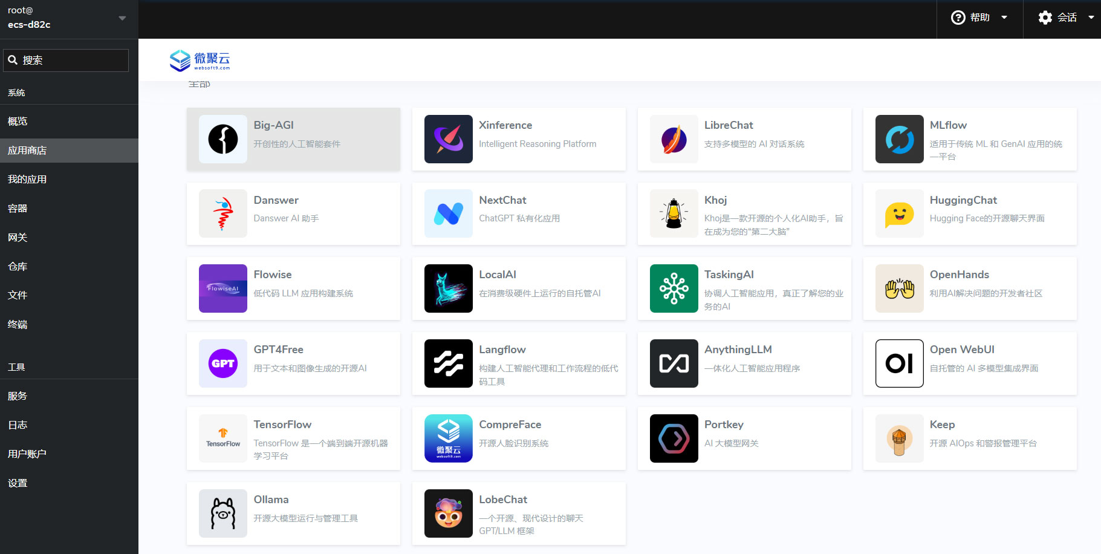This screenshot has height=554, width=1101.
Task: Open the LibreChat app title link
Action: (728, 125)
